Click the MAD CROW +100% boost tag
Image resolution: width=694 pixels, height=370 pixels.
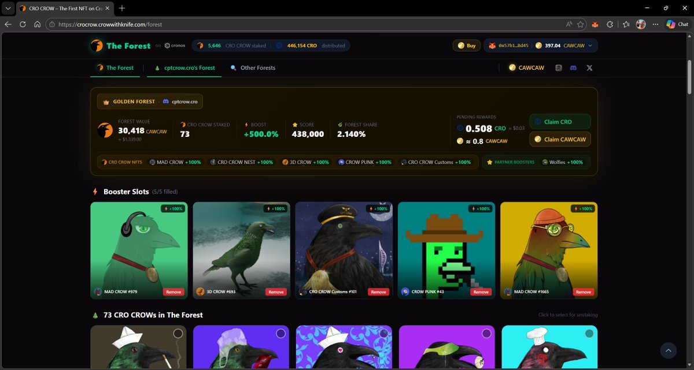(175, 162)
